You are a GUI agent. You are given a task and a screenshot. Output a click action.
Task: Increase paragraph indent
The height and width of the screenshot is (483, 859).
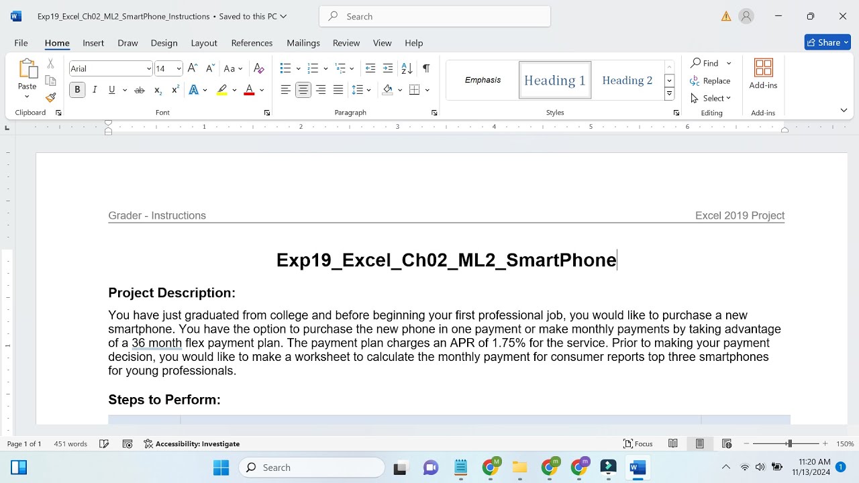[388, 68]
